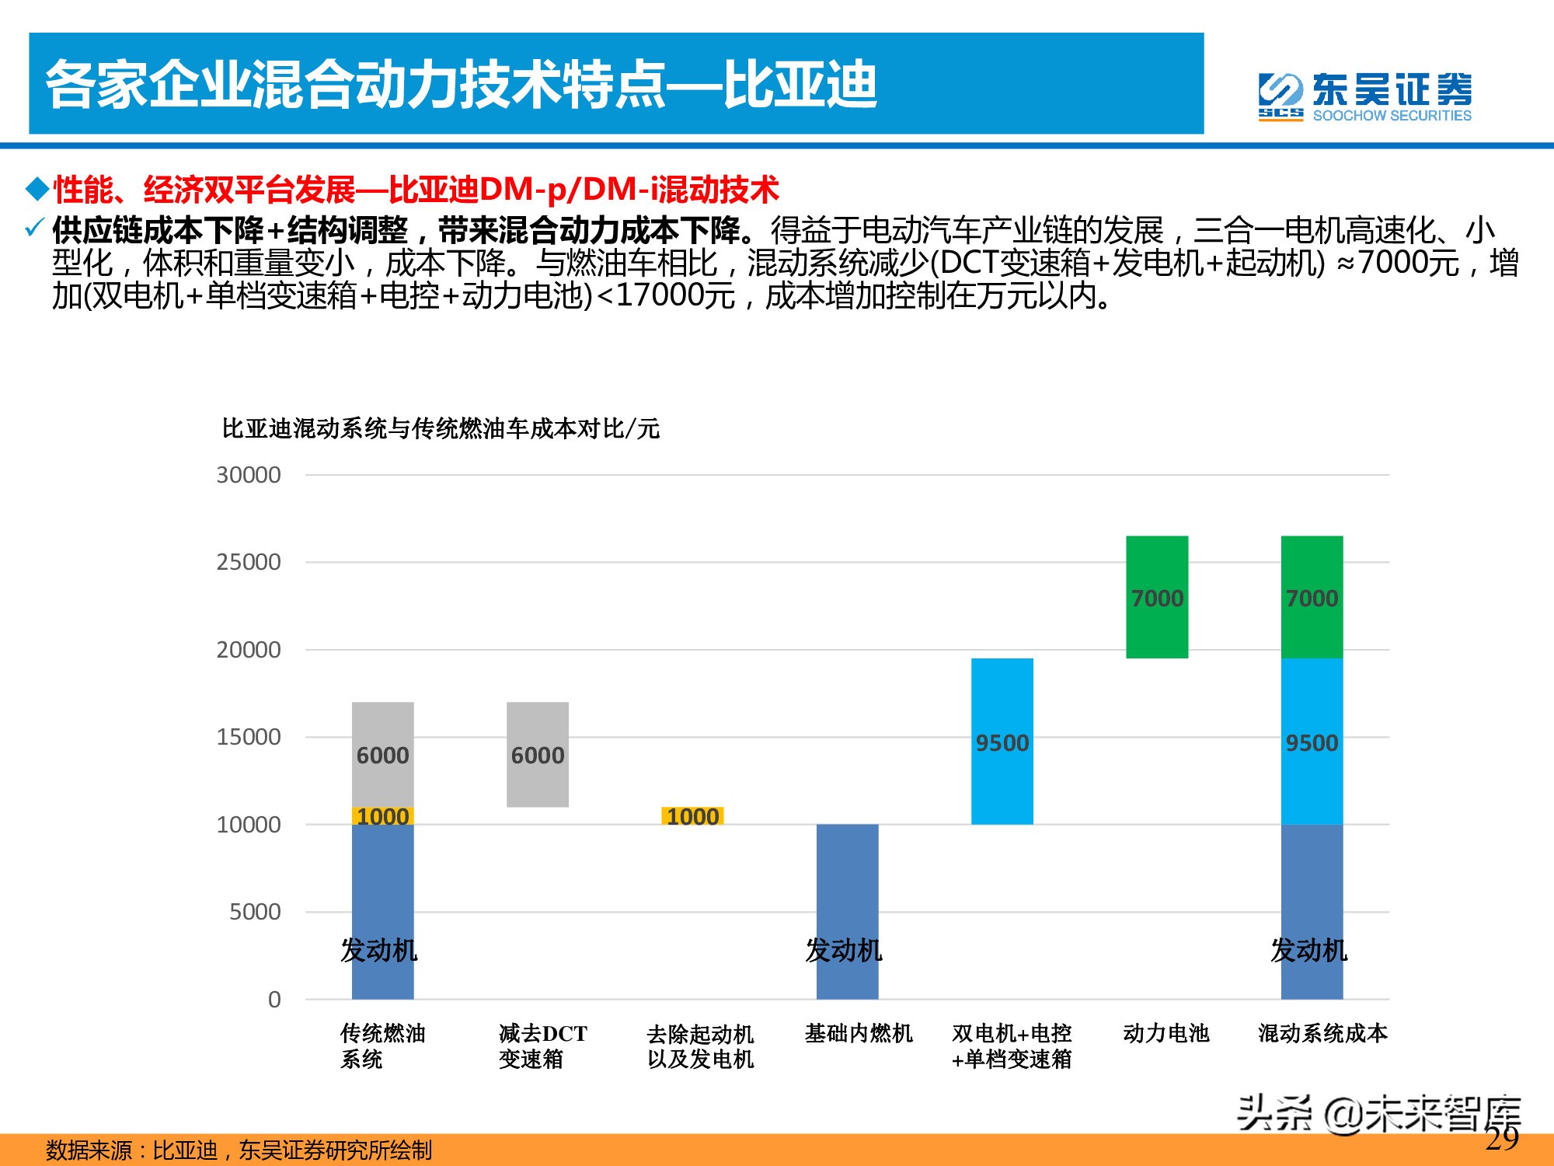This screenshot has height=1166, width=1554.
Task: Click the green 7000 segment of 混动系统成本
Action: tap(1312, 597)
